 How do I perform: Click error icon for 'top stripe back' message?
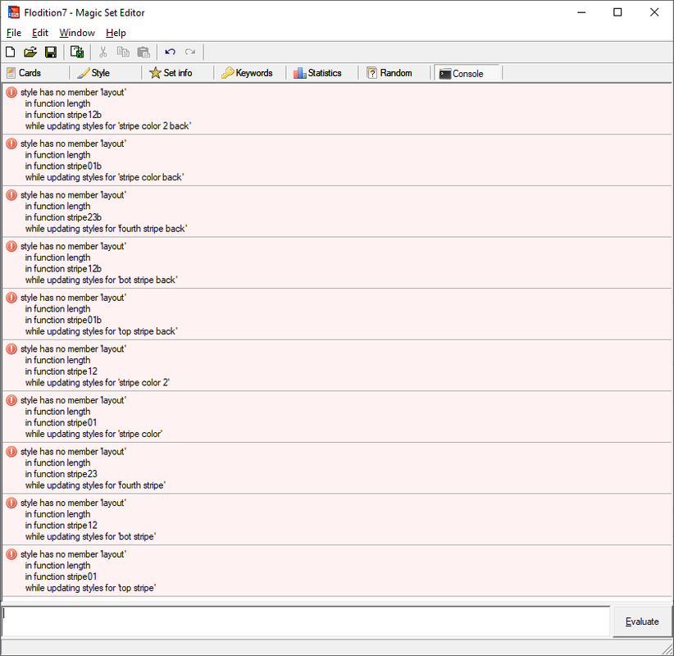pos(11,298)
